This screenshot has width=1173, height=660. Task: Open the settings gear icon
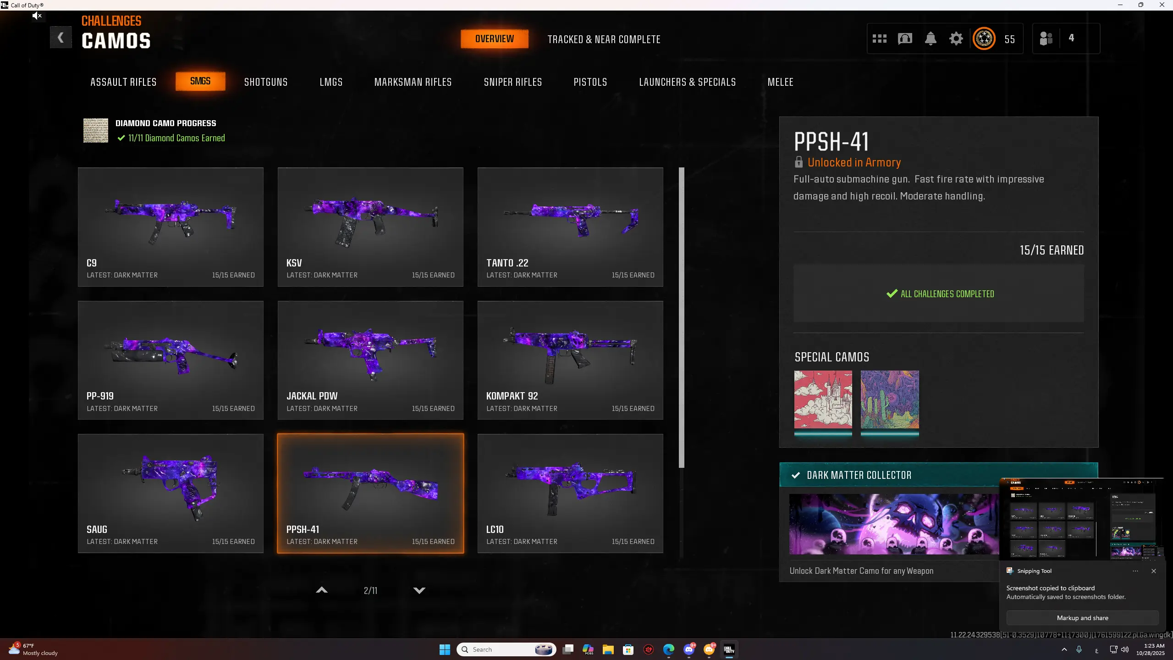pyautogui.click(x=956, y=39)
